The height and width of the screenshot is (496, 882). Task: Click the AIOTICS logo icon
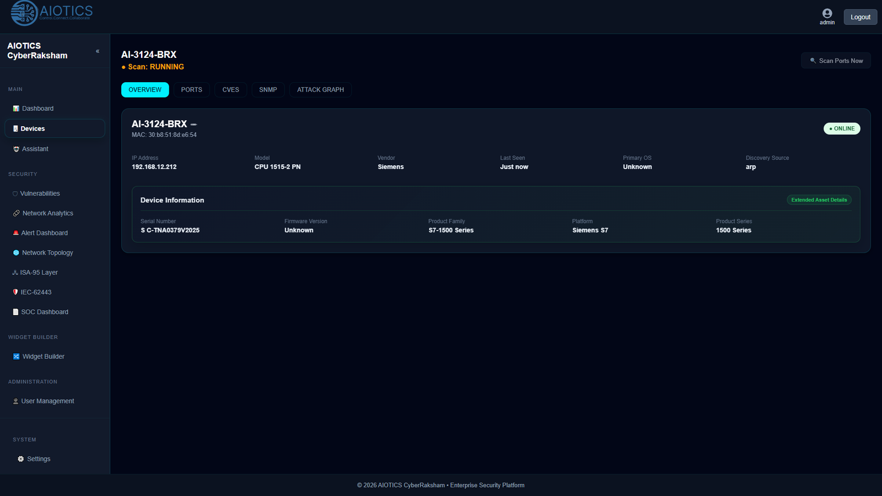[x=24, y=13]
